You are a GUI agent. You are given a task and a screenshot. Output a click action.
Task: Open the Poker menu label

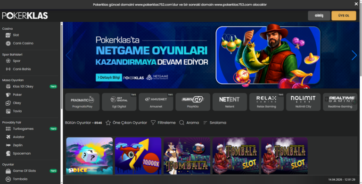click(x=17, y=95)
